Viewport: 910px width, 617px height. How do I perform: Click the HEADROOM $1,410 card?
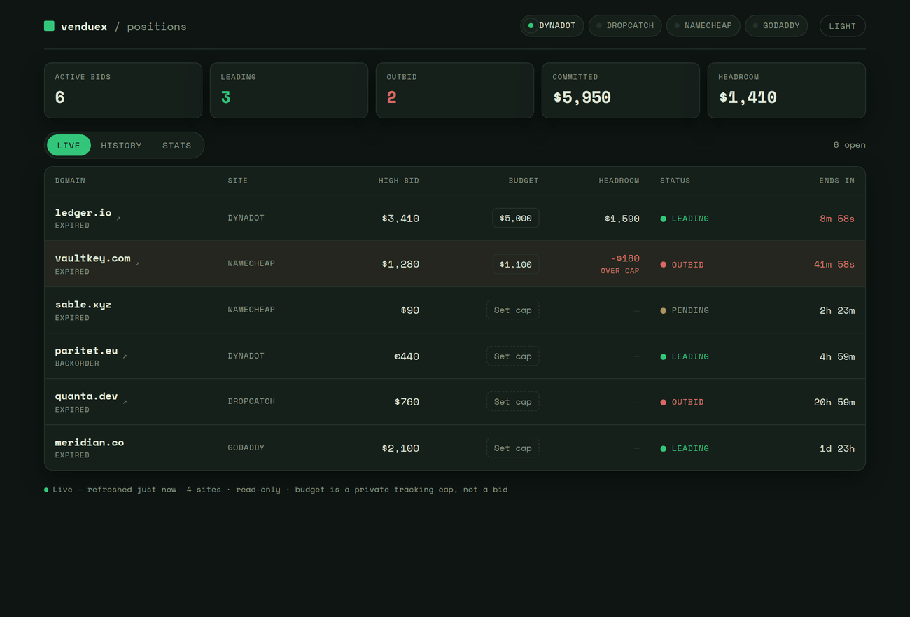point(787,90)
